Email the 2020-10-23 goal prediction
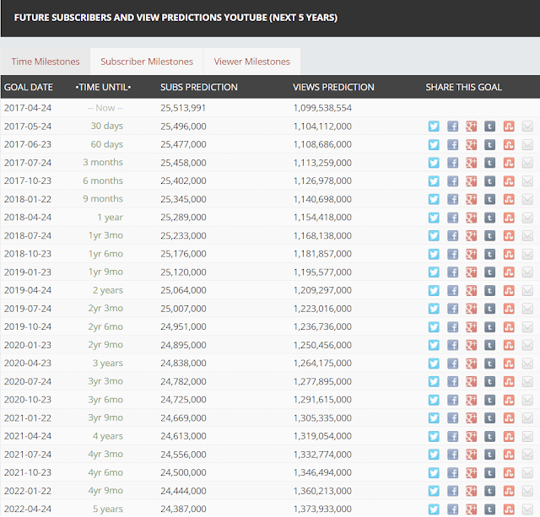This screenshot has width=540, height=517. 527,400
